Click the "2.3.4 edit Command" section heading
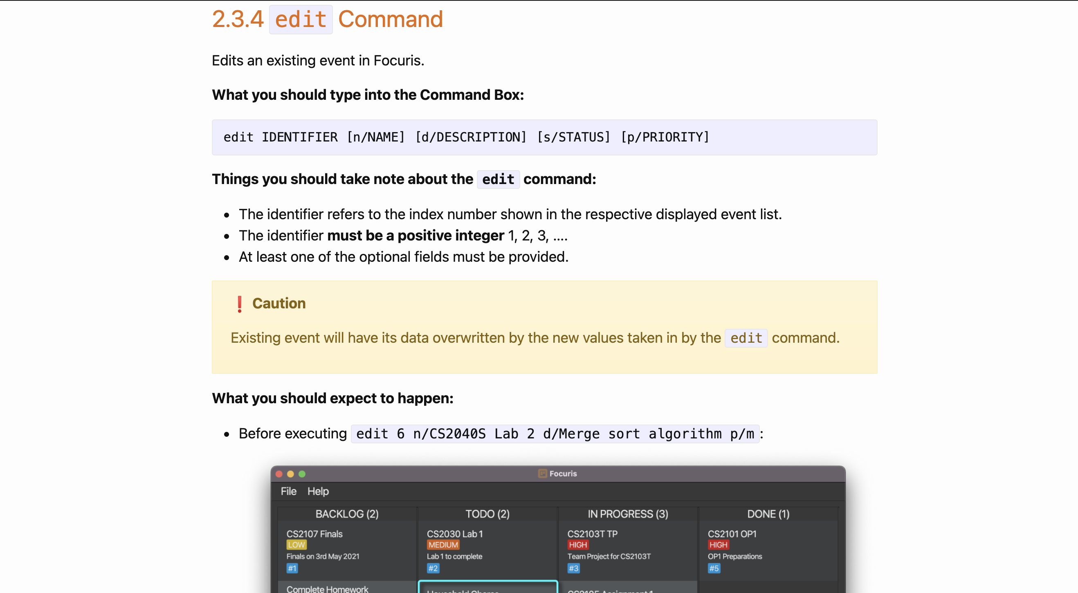This screenshot has height=593, width=1078. [x=327, y=19]
